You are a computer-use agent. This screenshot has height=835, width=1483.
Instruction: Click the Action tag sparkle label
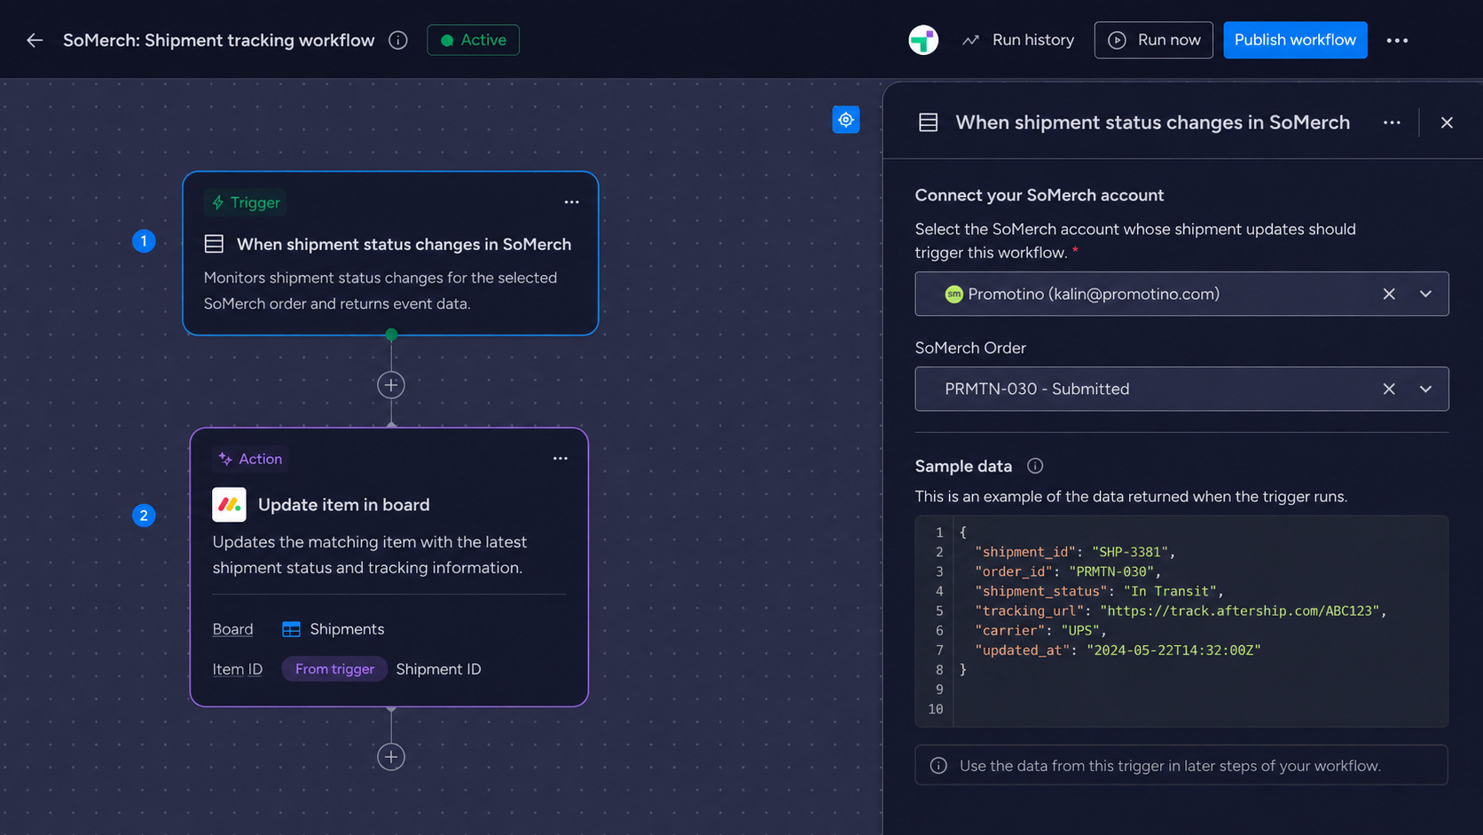coord(250,459)
